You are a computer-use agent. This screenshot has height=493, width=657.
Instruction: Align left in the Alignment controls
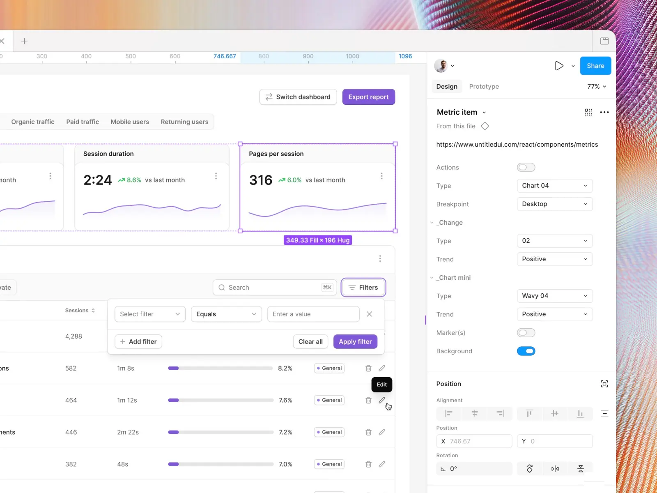(x=448, y=414)
